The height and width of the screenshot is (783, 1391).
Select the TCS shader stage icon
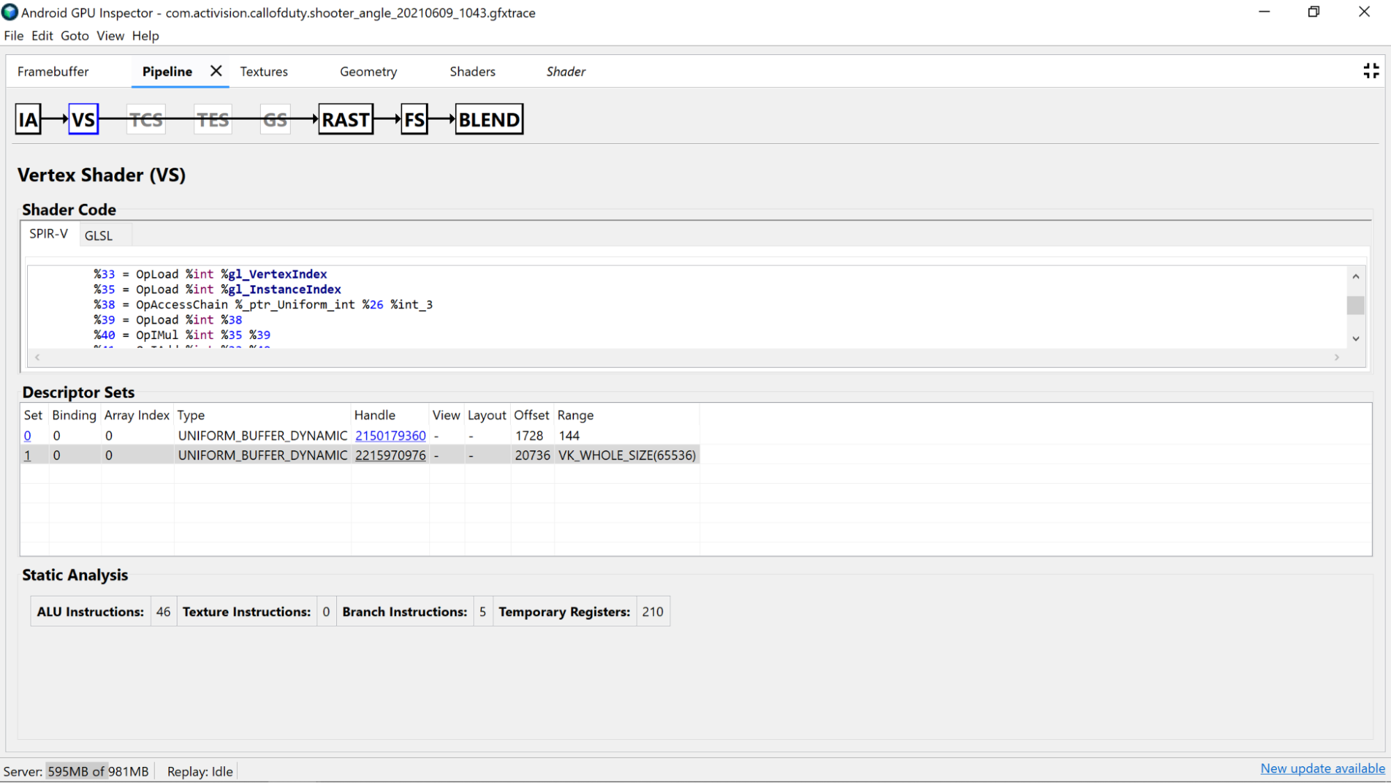[146, 118]
